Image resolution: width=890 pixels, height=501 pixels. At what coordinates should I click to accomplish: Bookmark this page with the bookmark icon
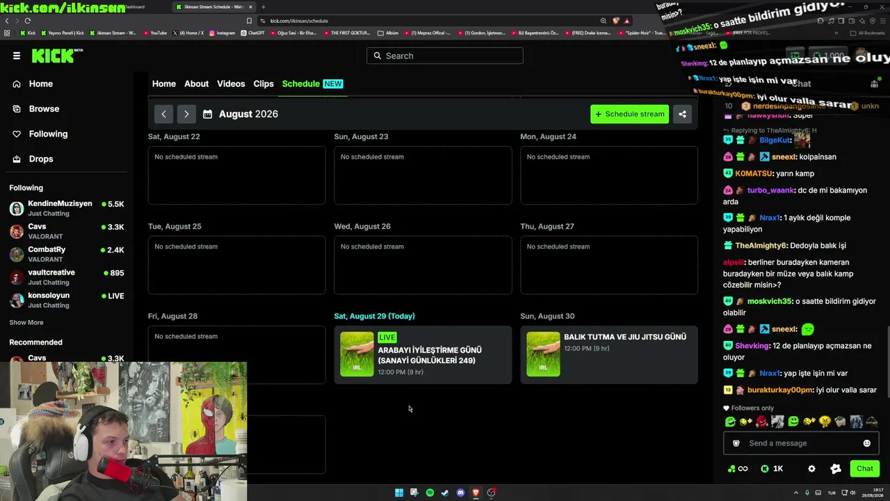(249, 21)
